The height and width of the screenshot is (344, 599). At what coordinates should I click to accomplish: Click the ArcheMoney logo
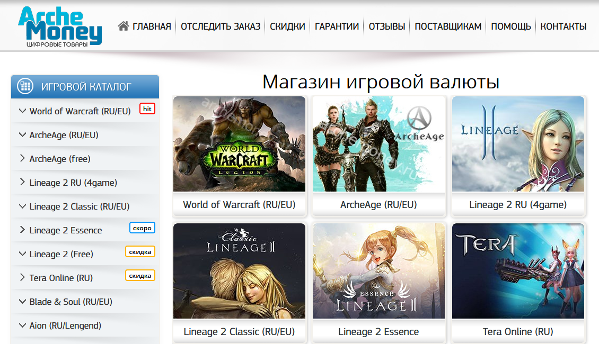(60, 26)
